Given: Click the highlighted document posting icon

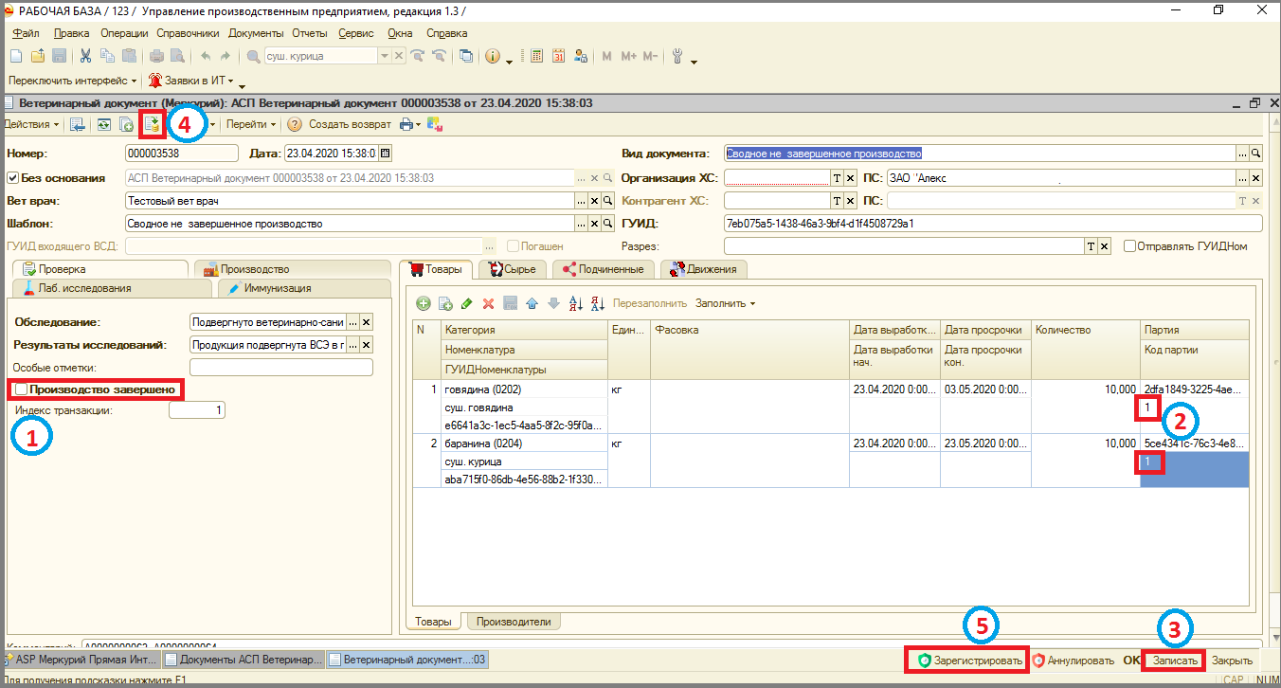Looking at the screenshot, I should tap(152, 124).
